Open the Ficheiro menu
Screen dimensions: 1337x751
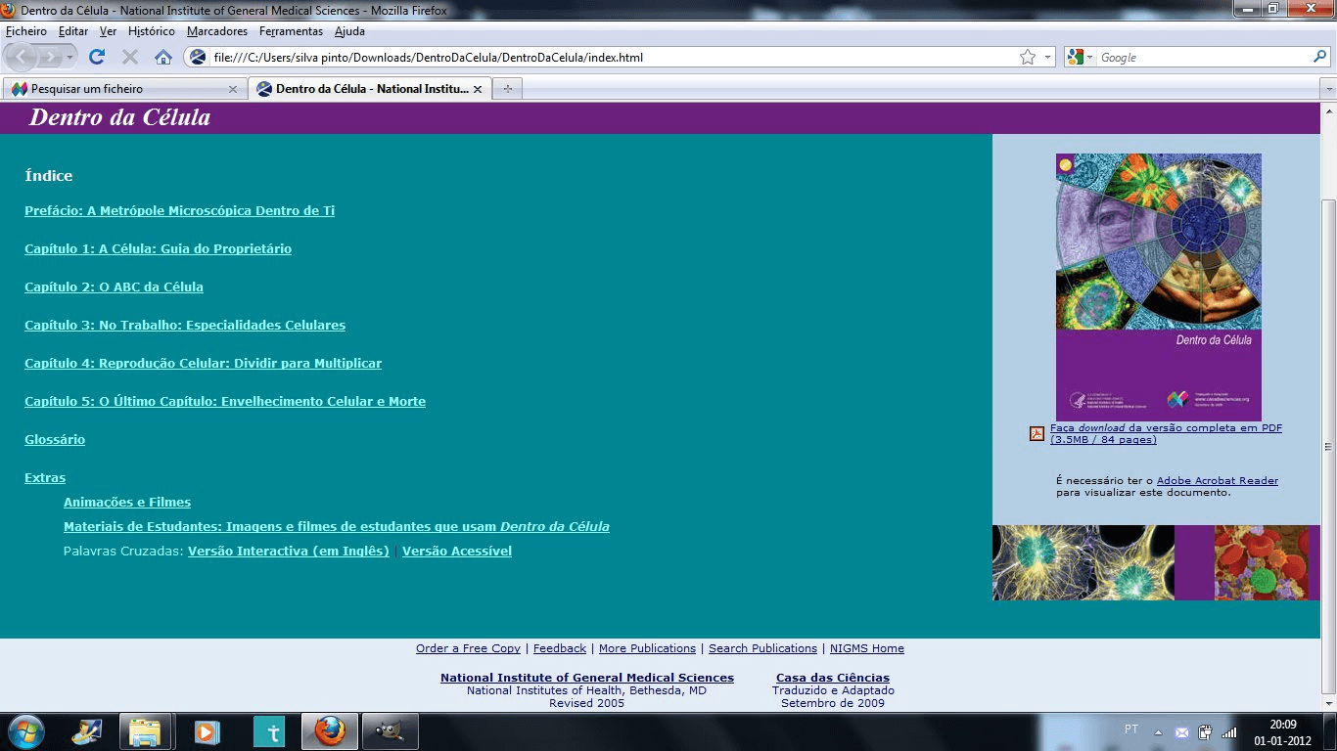pos(26,31)
